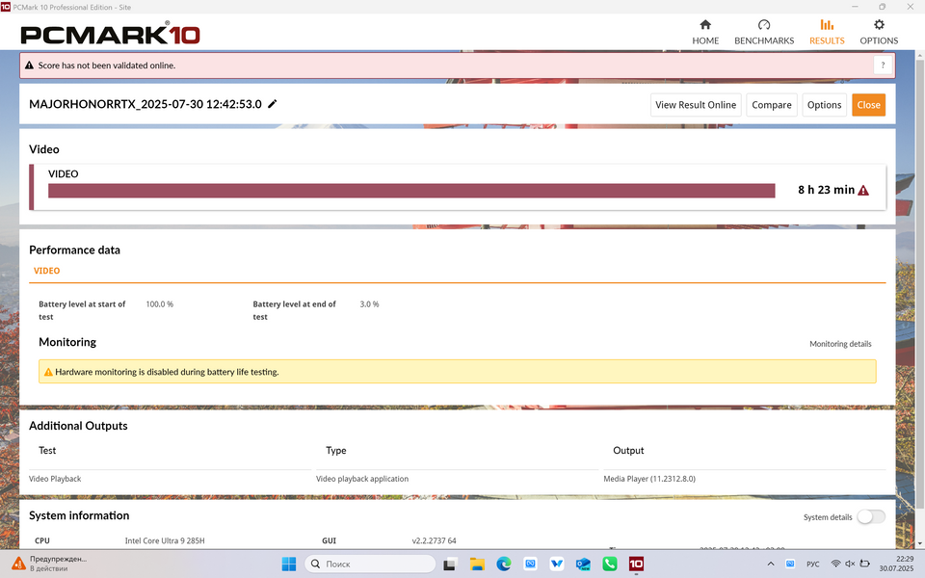Image resolution: width=925 pixels, height=578 pixels.
Task: Expand the hidden system tray icons chevron
Action: point(770,564)
